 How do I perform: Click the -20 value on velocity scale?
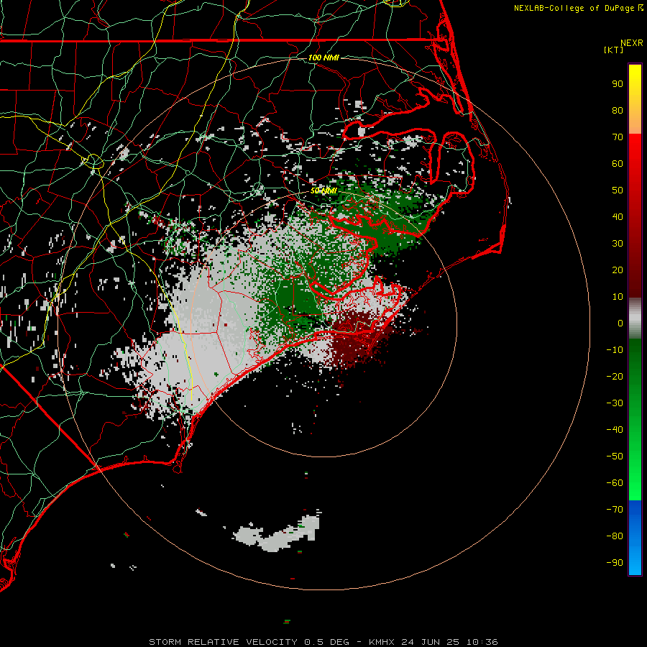click(x=615, y=376)
